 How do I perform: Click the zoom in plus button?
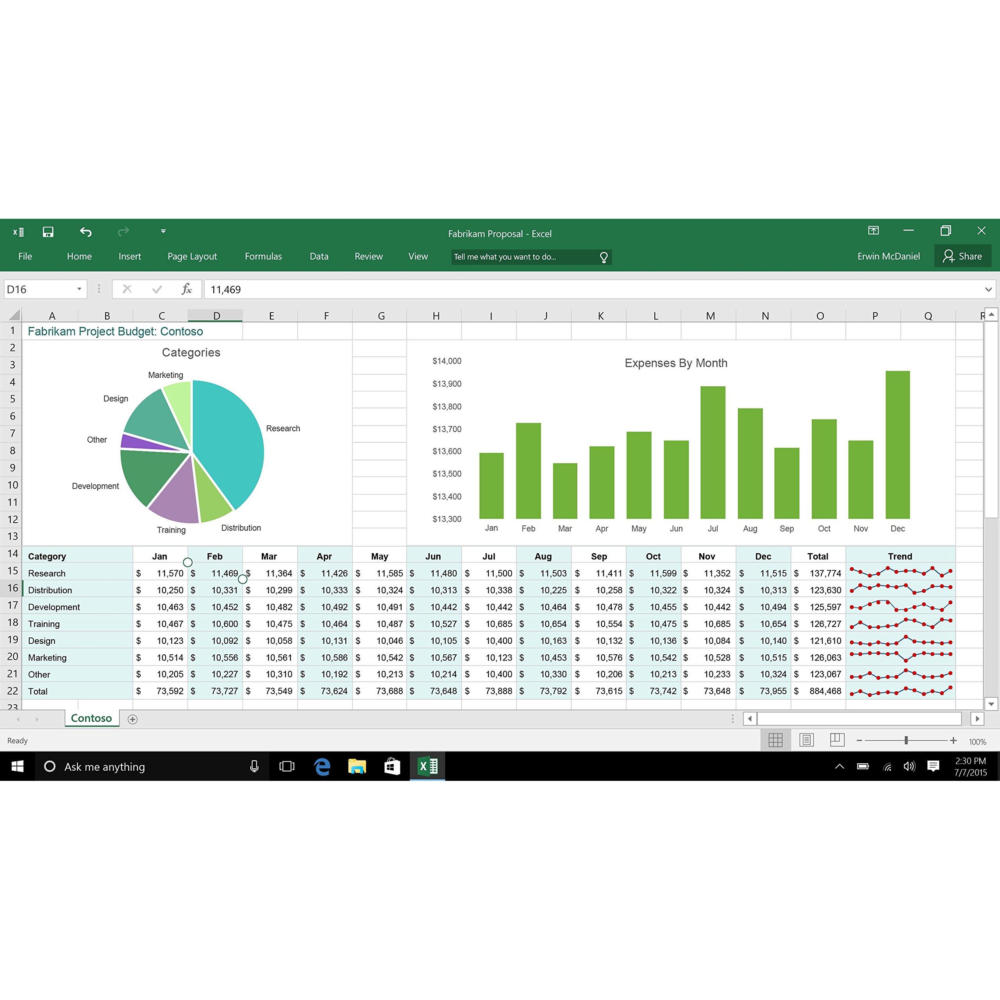953,741
